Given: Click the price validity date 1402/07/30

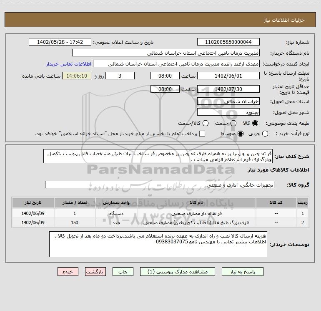Looking at the screenshot, I should point(228,89).
